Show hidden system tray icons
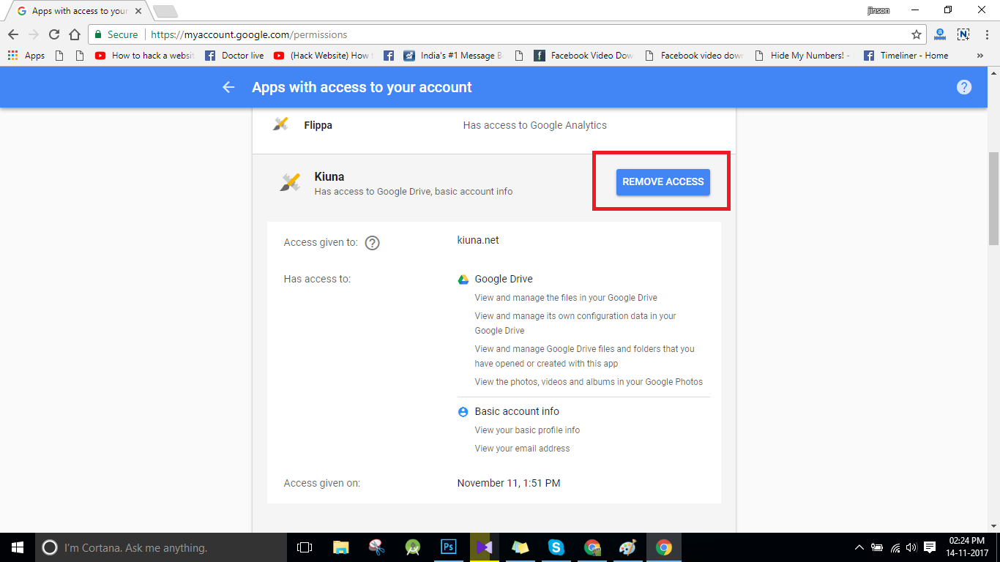 coord(859,547)
